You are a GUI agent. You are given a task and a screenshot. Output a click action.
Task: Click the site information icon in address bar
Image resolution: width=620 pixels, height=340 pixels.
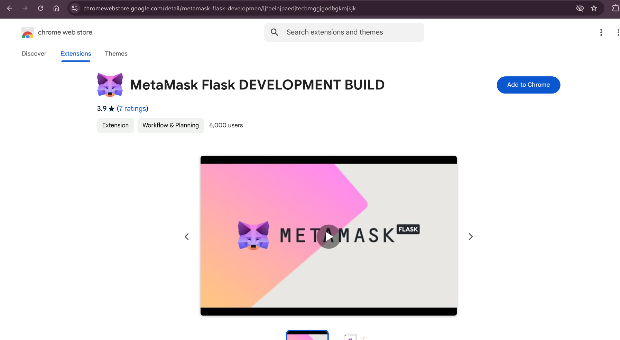coord(75,8)
